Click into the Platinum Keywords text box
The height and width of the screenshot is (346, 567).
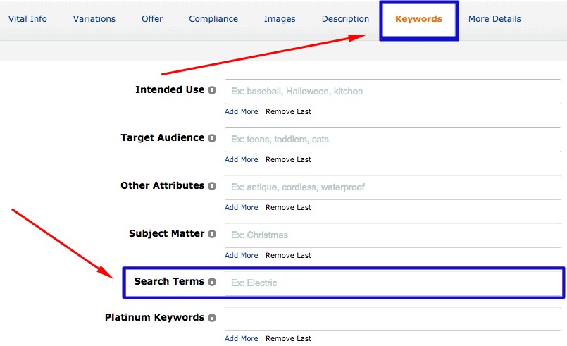pyautogui.click(x=392, y=319)
